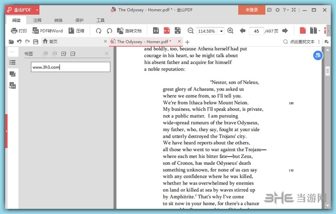Click the PDF转Word convert button
The height and width of the screenshot is (214, 336).
pos(48,31)
